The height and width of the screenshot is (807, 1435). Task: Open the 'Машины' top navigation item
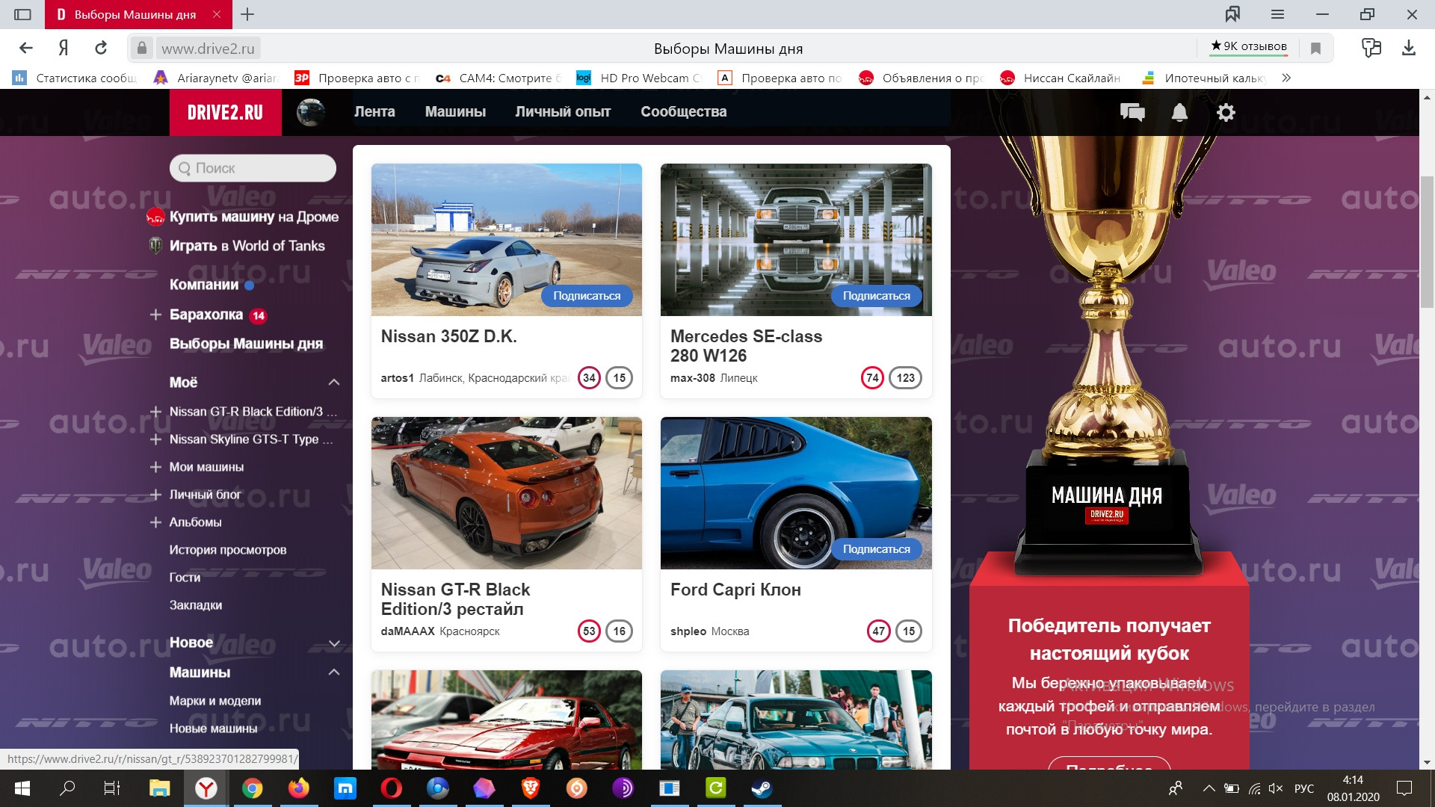pos(455,112)
